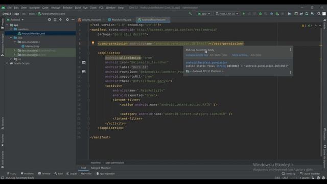Viewport: 327px width, 184px height.
Task: Open the Project tool window sidebar button
Action: (3, 24)
